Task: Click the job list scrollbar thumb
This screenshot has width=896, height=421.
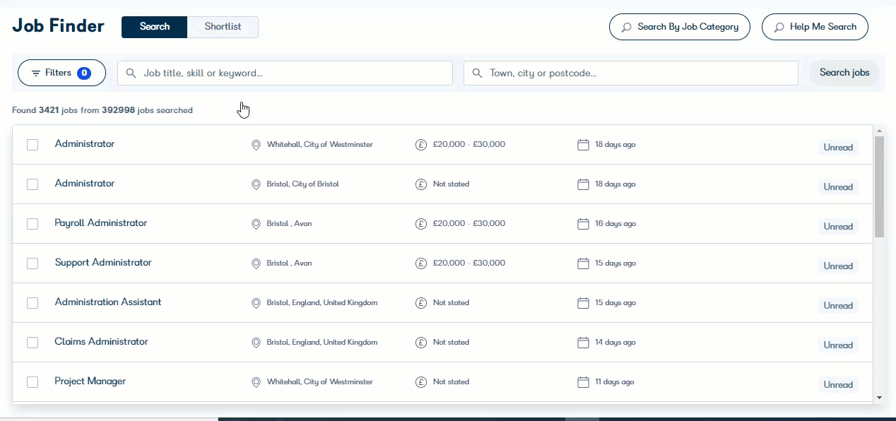Action: pos(879,186)
